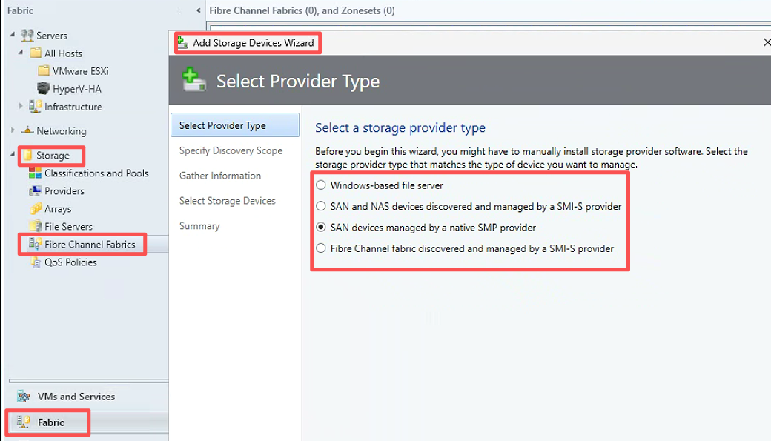The height and width of the screenshot is (441, 771).
Task: Click the QoS Policies icon
Action: click(x=36, y=262)
